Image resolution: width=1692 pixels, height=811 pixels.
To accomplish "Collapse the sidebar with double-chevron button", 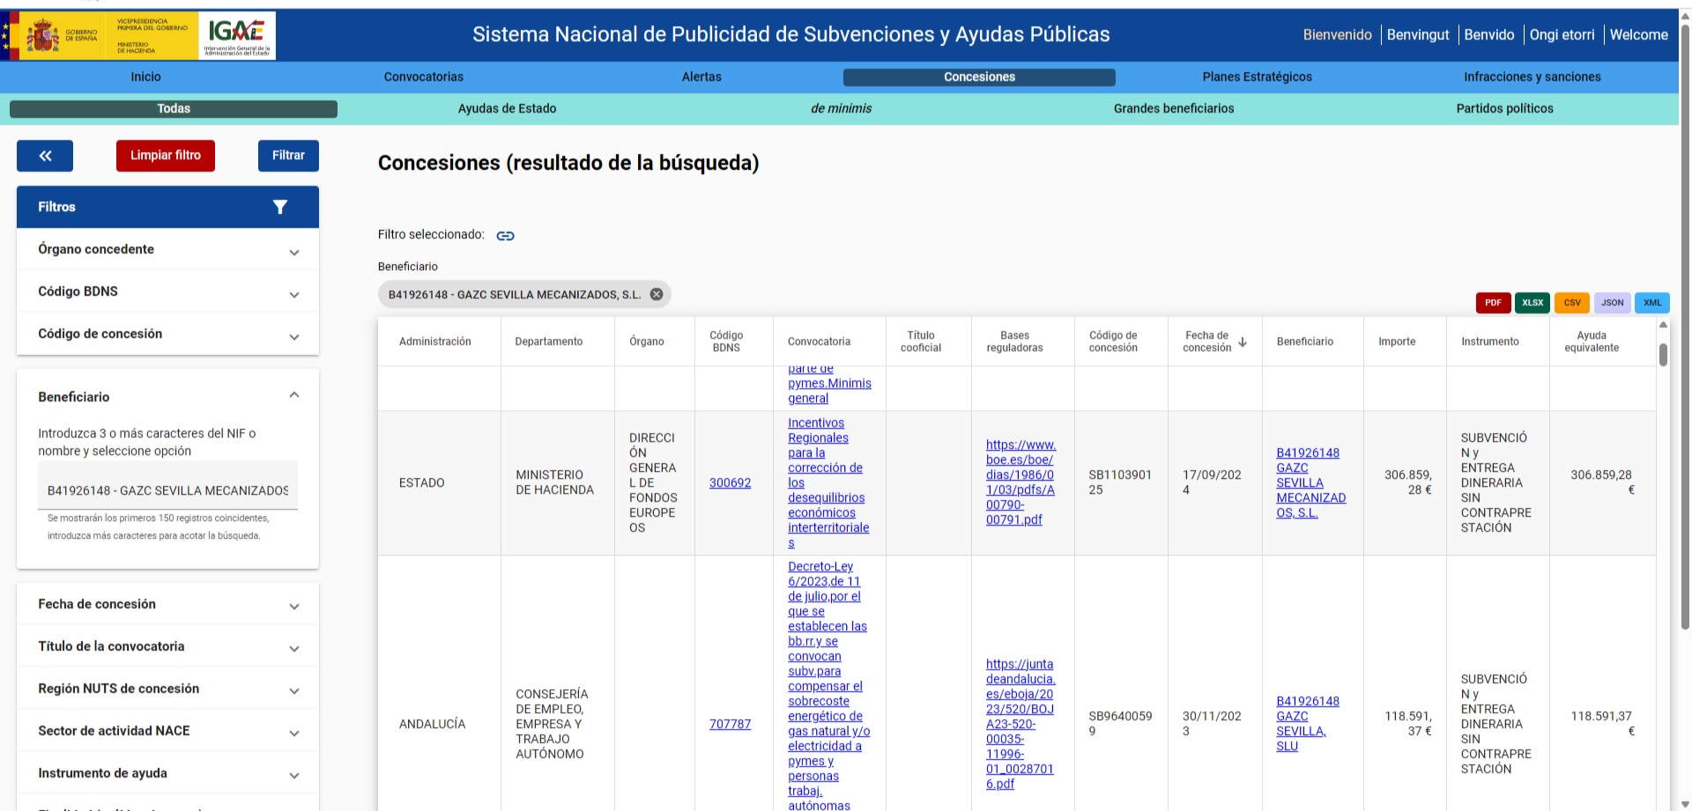I will [45, 156].
